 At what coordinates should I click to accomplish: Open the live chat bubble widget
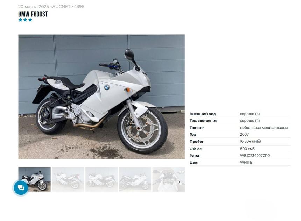(x=21, y=188)
